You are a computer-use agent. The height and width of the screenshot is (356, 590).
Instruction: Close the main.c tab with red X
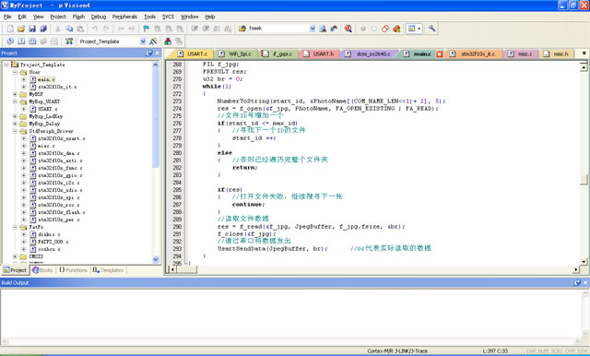[x=440, y=54]
